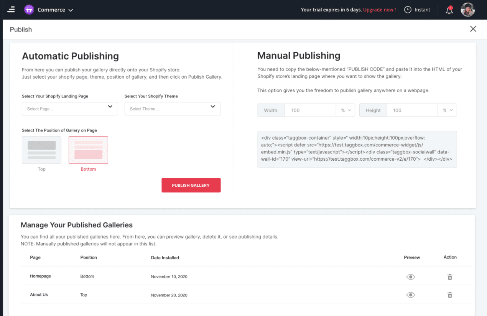Click the clock icon beside Instant
This screenshot has height=316, width=487.
point(408,10)
